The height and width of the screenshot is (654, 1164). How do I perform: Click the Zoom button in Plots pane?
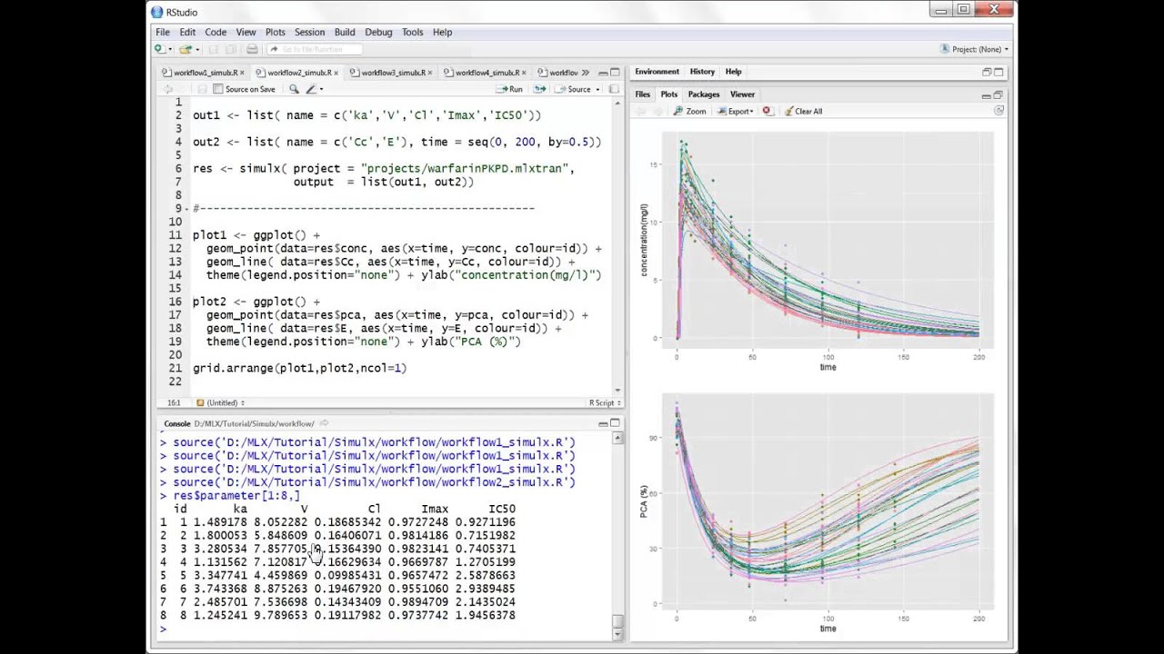tap(690, 111)
